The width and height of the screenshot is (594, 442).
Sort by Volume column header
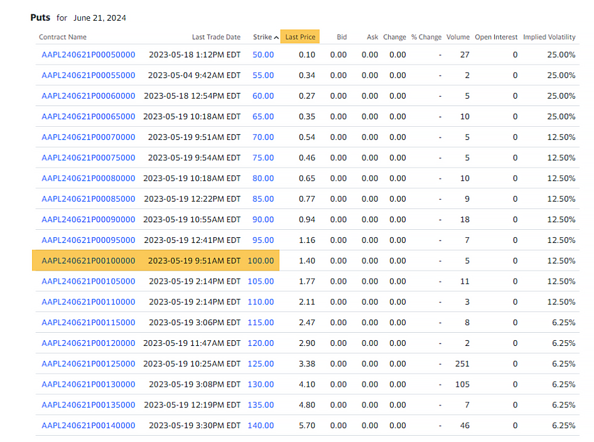coord(458,37)
